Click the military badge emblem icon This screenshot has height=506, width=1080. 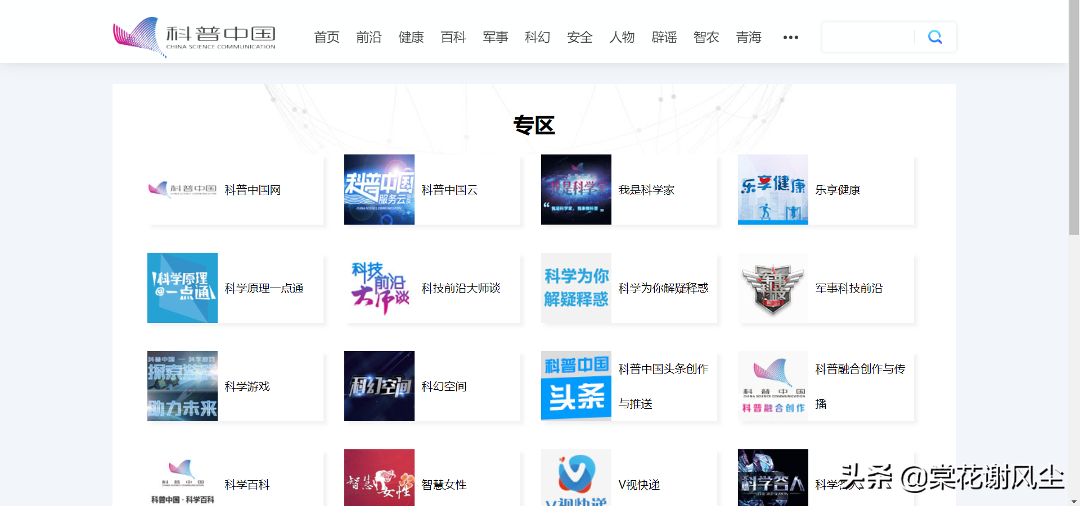pyautogui.click(x=773, y=288)
